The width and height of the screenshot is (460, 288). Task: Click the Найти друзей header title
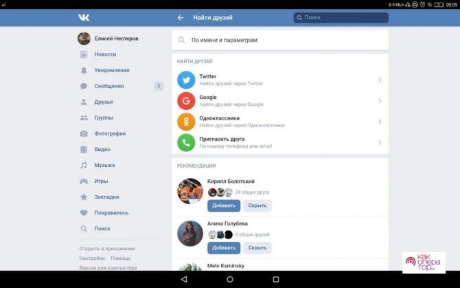(213, 18)
